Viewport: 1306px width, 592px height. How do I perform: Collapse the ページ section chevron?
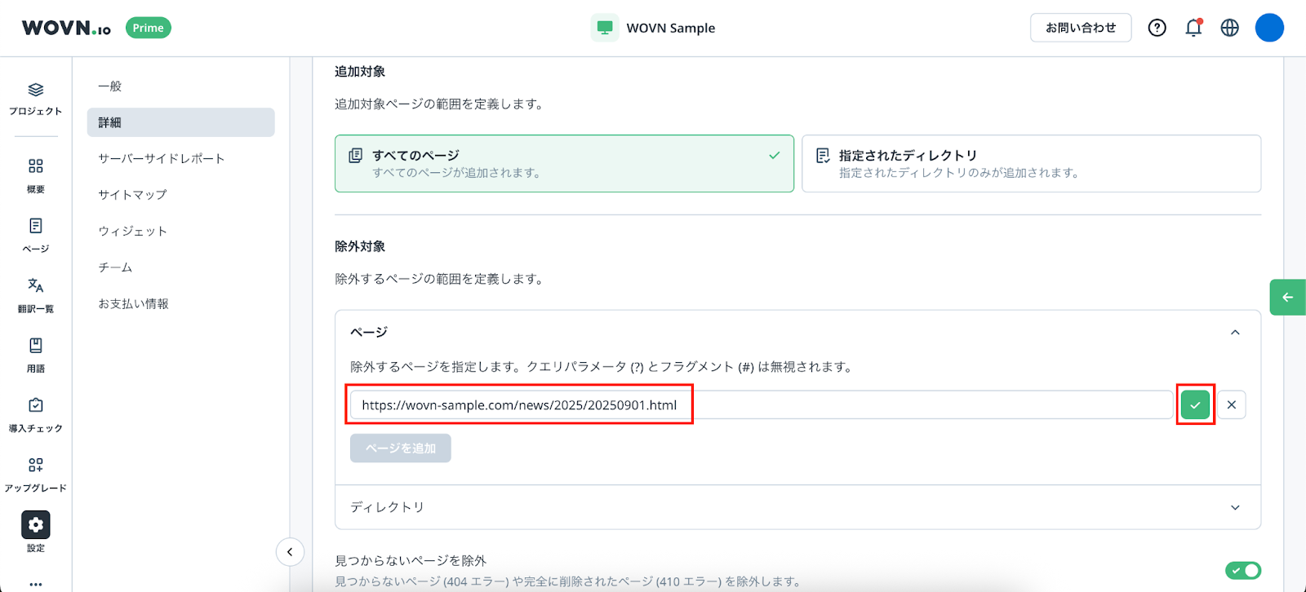click(1235, 332)
